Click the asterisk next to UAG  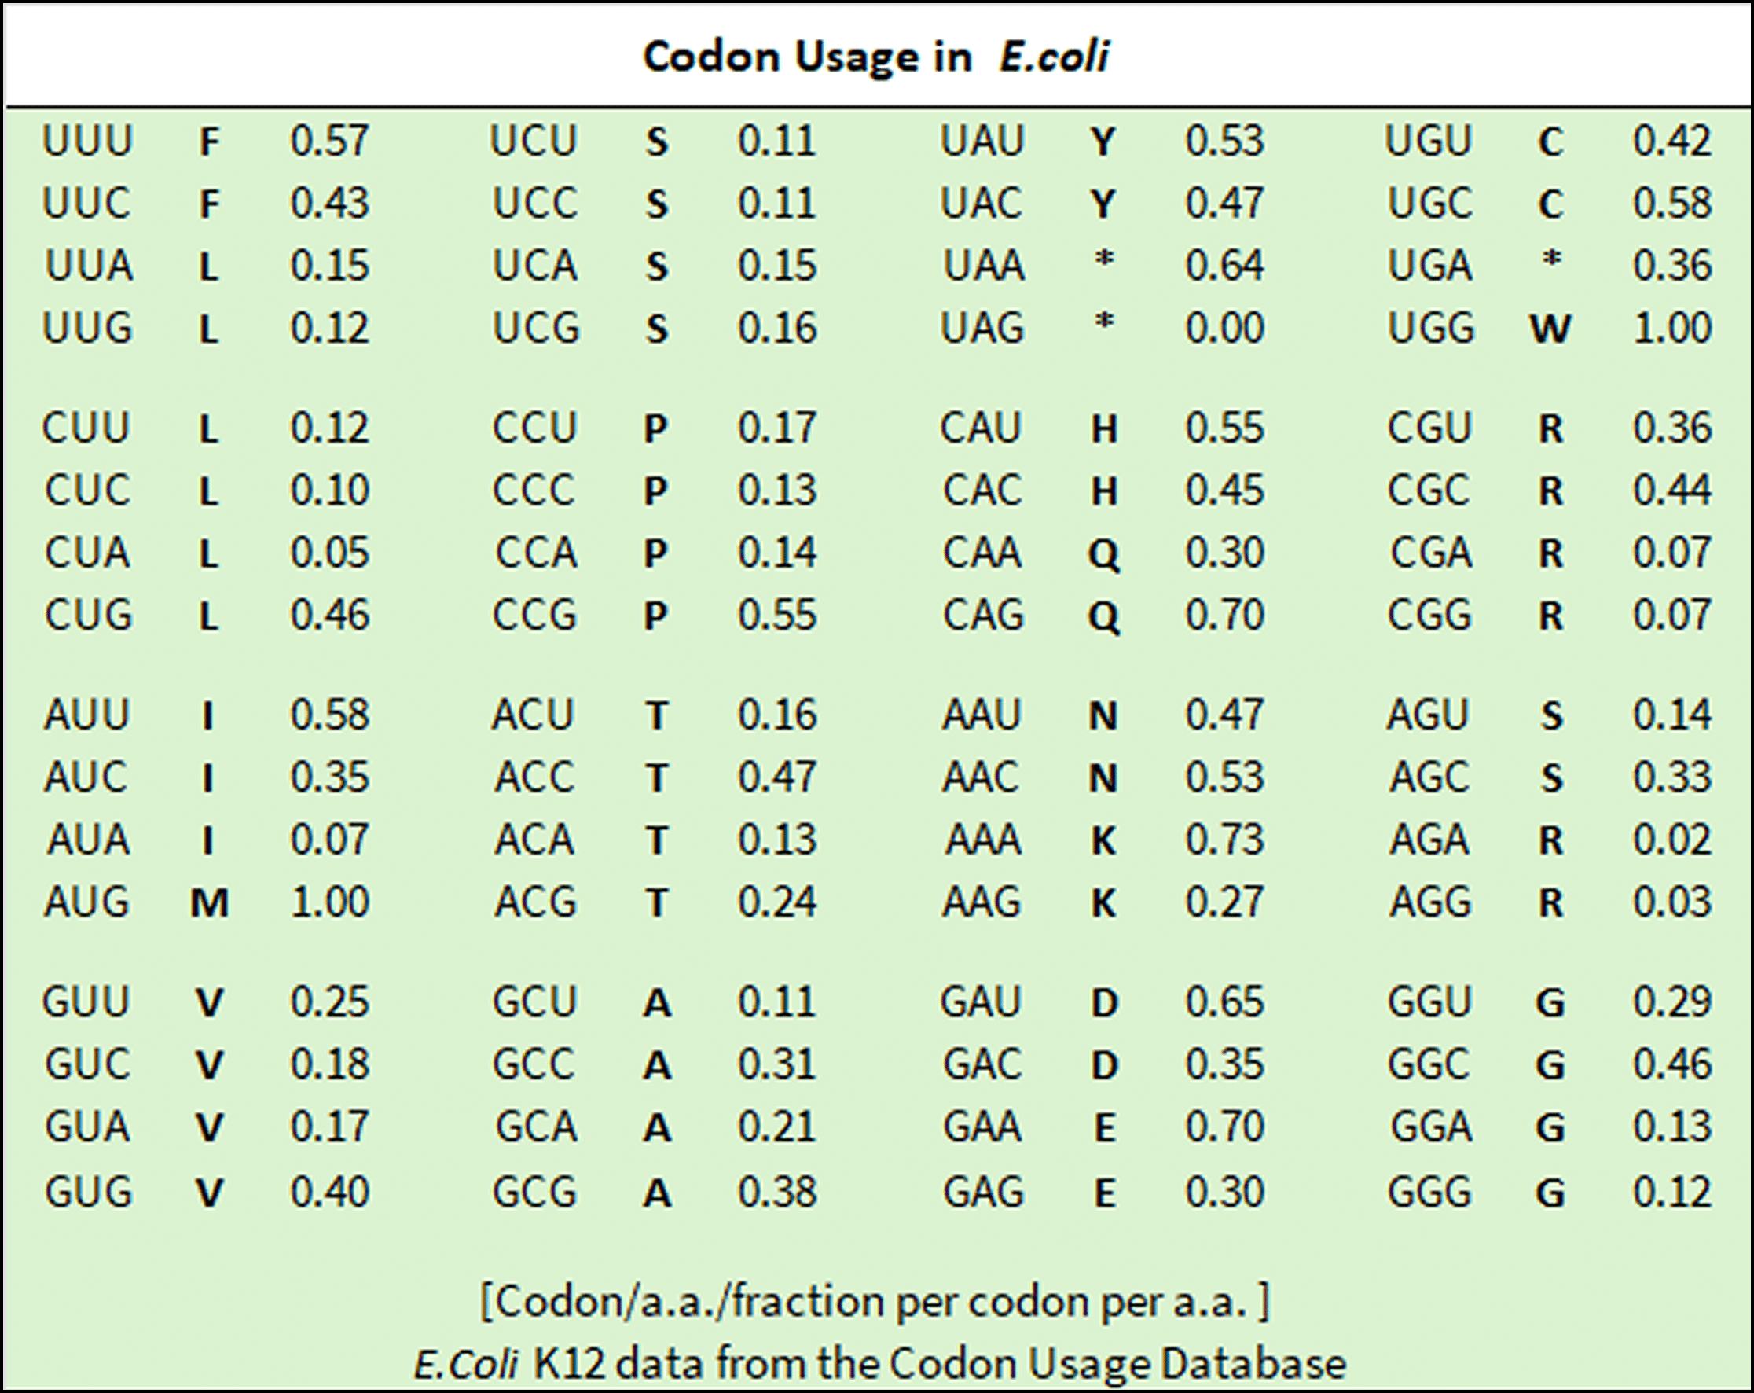tap(1103, 323)
